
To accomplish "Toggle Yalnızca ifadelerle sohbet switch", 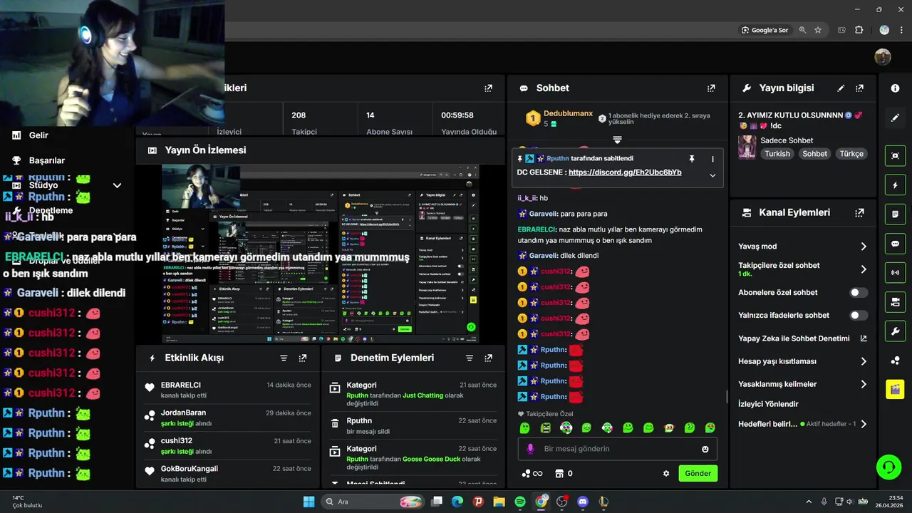I will coord(859,315).
